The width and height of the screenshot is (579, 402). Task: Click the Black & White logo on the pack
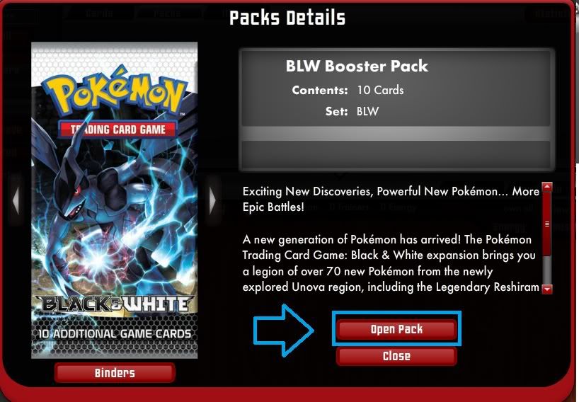pyautogui.click(x=115, y=305)
